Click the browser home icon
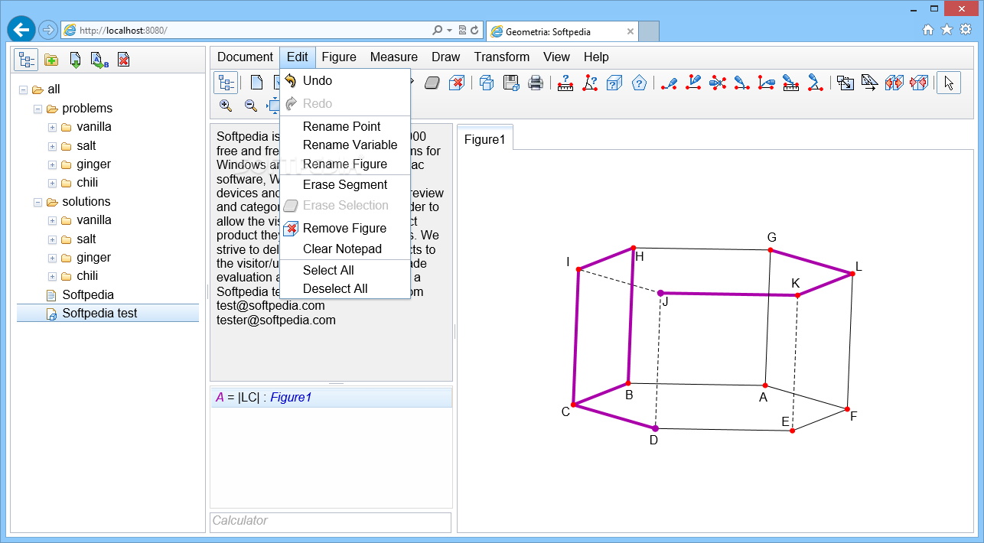The width and height of the screenshot is (984, 543). pos(928,30)
